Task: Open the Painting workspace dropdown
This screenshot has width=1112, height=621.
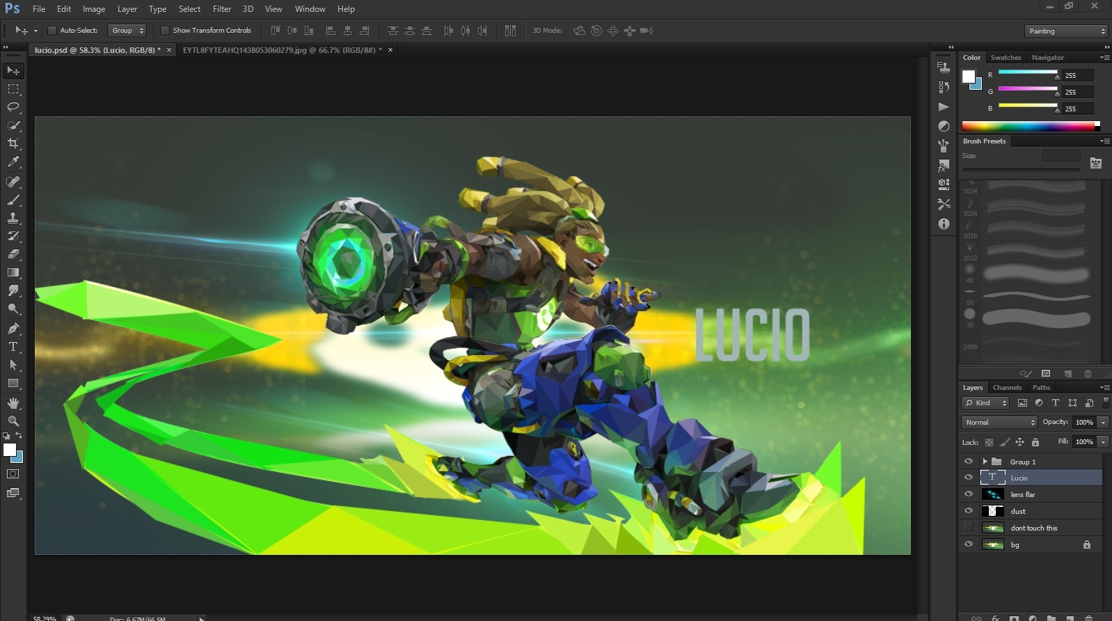Action: 1066,31
